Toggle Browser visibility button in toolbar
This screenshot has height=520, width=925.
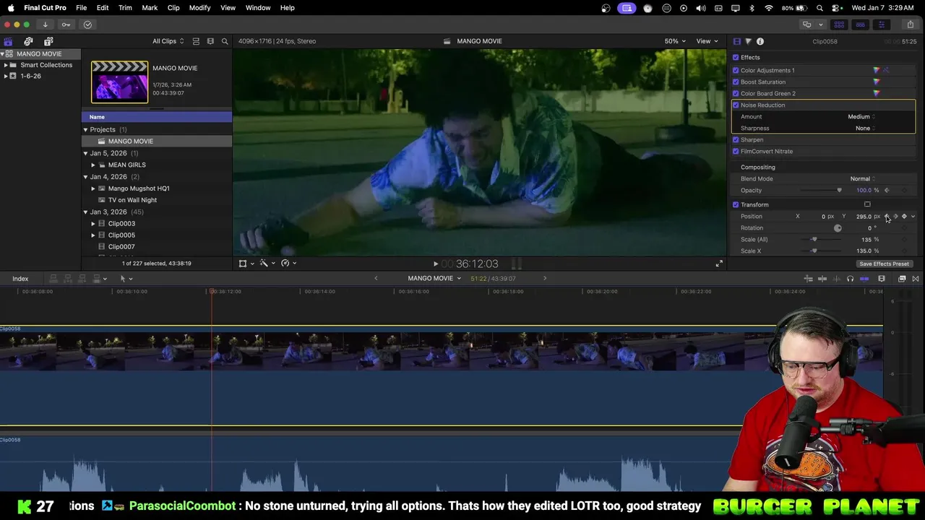pyautogui.click(x=839, y=25)
